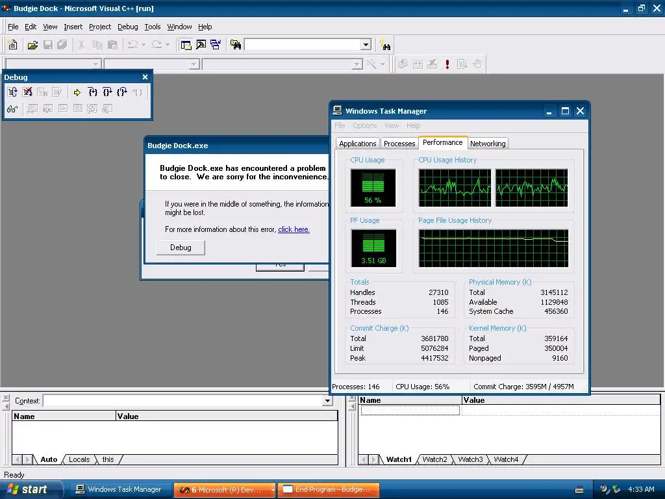Follow the 'click here' error info link

pos(294,229)
